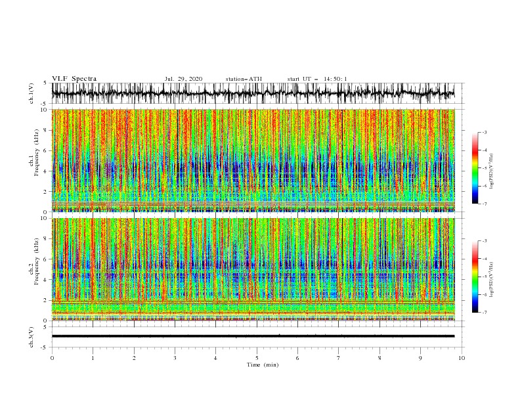Click the '-7' label on lower colorbar
The image size is (520, 402).
pyautogui.click(x=485, y=313)
